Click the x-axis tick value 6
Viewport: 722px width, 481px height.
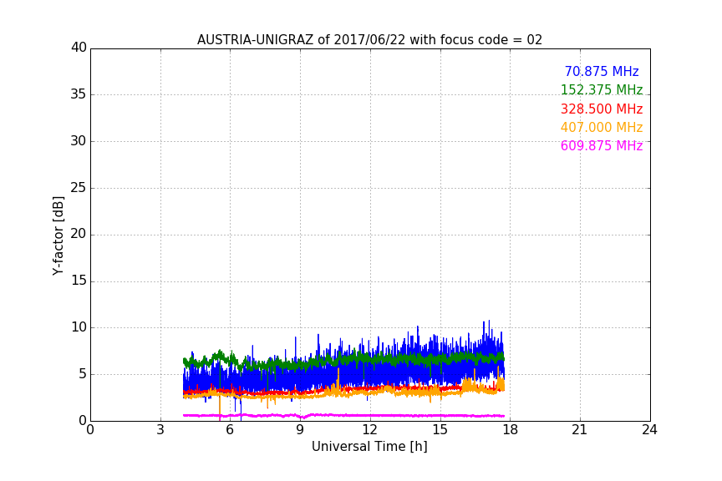[x=230, y=430]
